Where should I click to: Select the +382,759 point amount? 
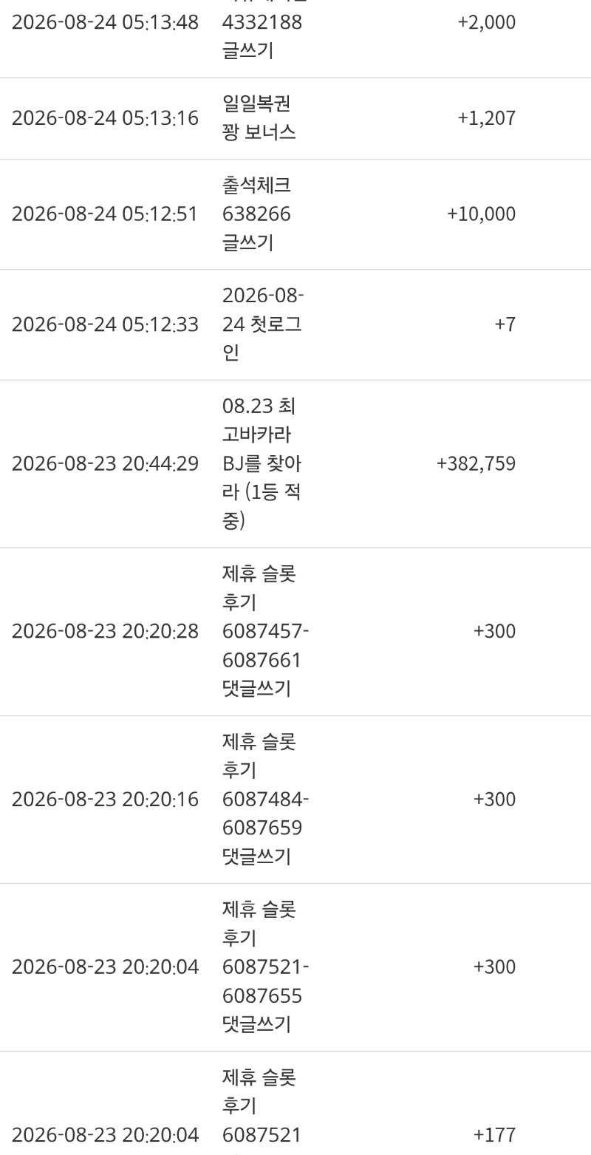(476, 464)
